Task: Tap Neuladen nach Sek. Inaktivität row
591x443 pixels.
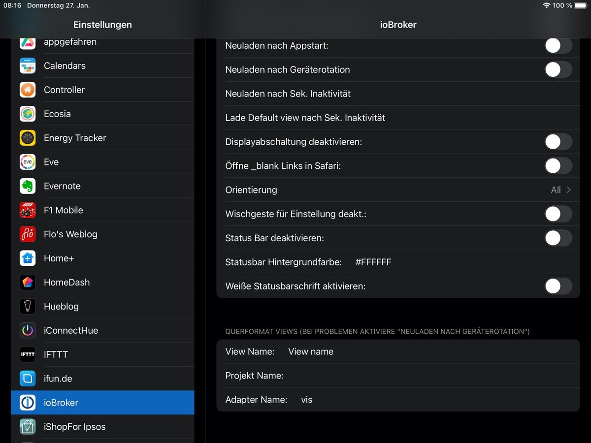Action: coord(398,94)
